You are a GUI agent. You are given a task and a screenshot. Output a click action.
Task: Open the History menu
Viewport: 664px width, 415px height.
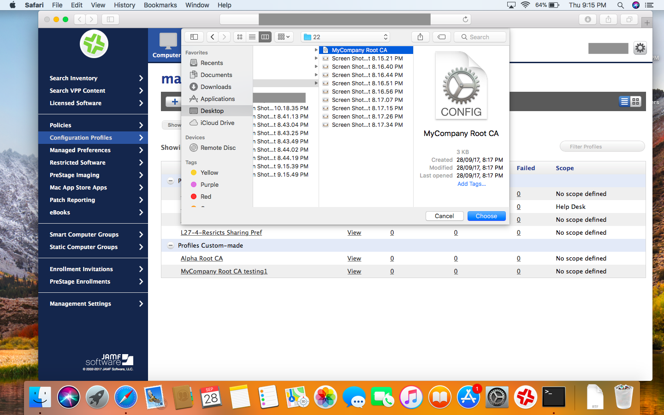[x=125, y=5]
